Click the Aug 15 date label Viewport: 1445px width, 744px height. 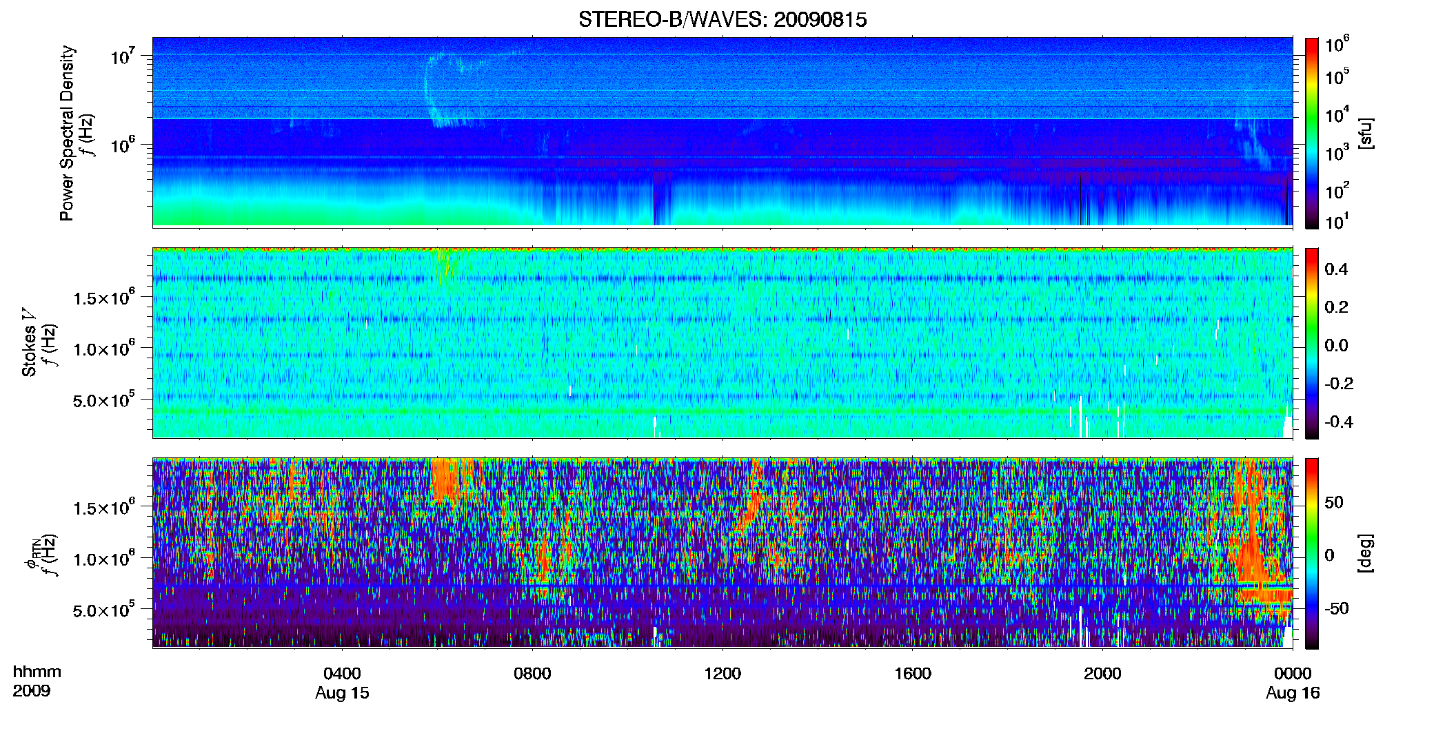tap(342, 693)
